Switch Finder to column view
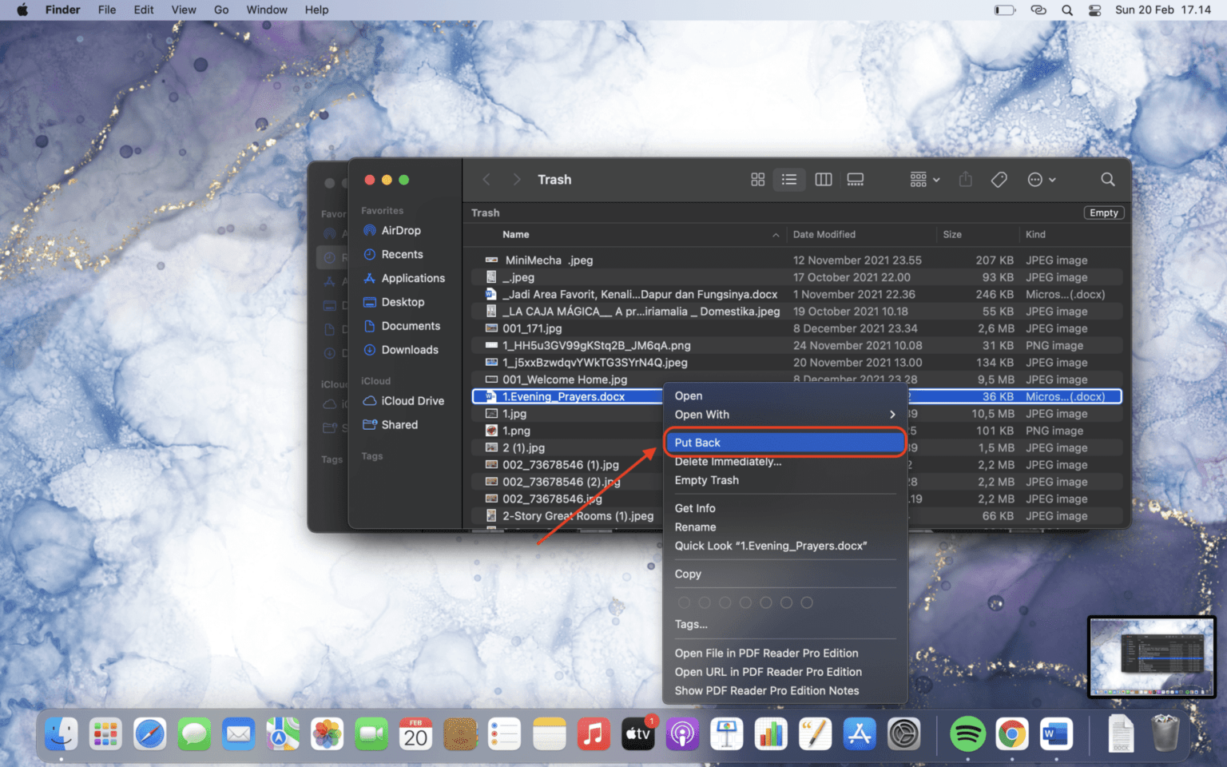The height and width of the screenshot is (767, 1227). pos(823,180)
